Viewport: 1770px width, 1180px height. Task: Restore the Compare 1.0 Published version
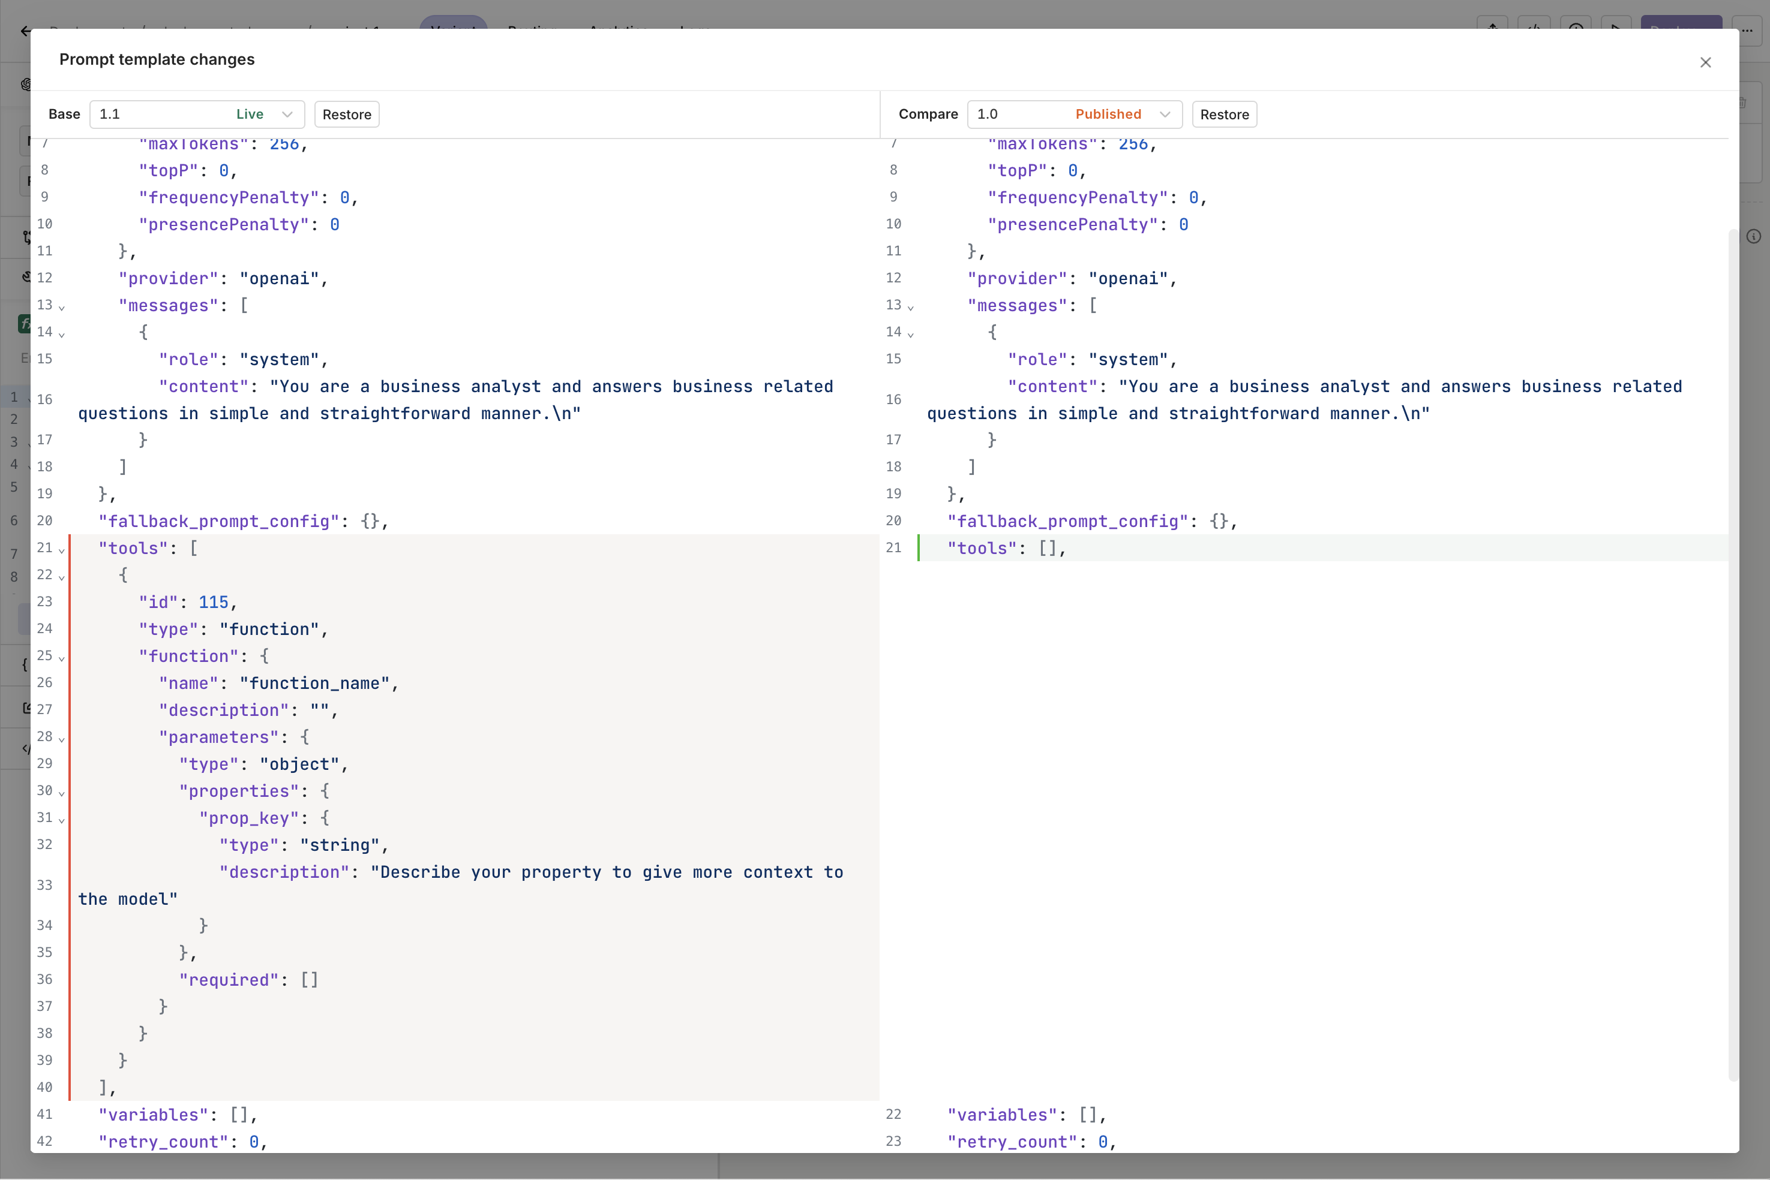click(x=1223, y=113)
